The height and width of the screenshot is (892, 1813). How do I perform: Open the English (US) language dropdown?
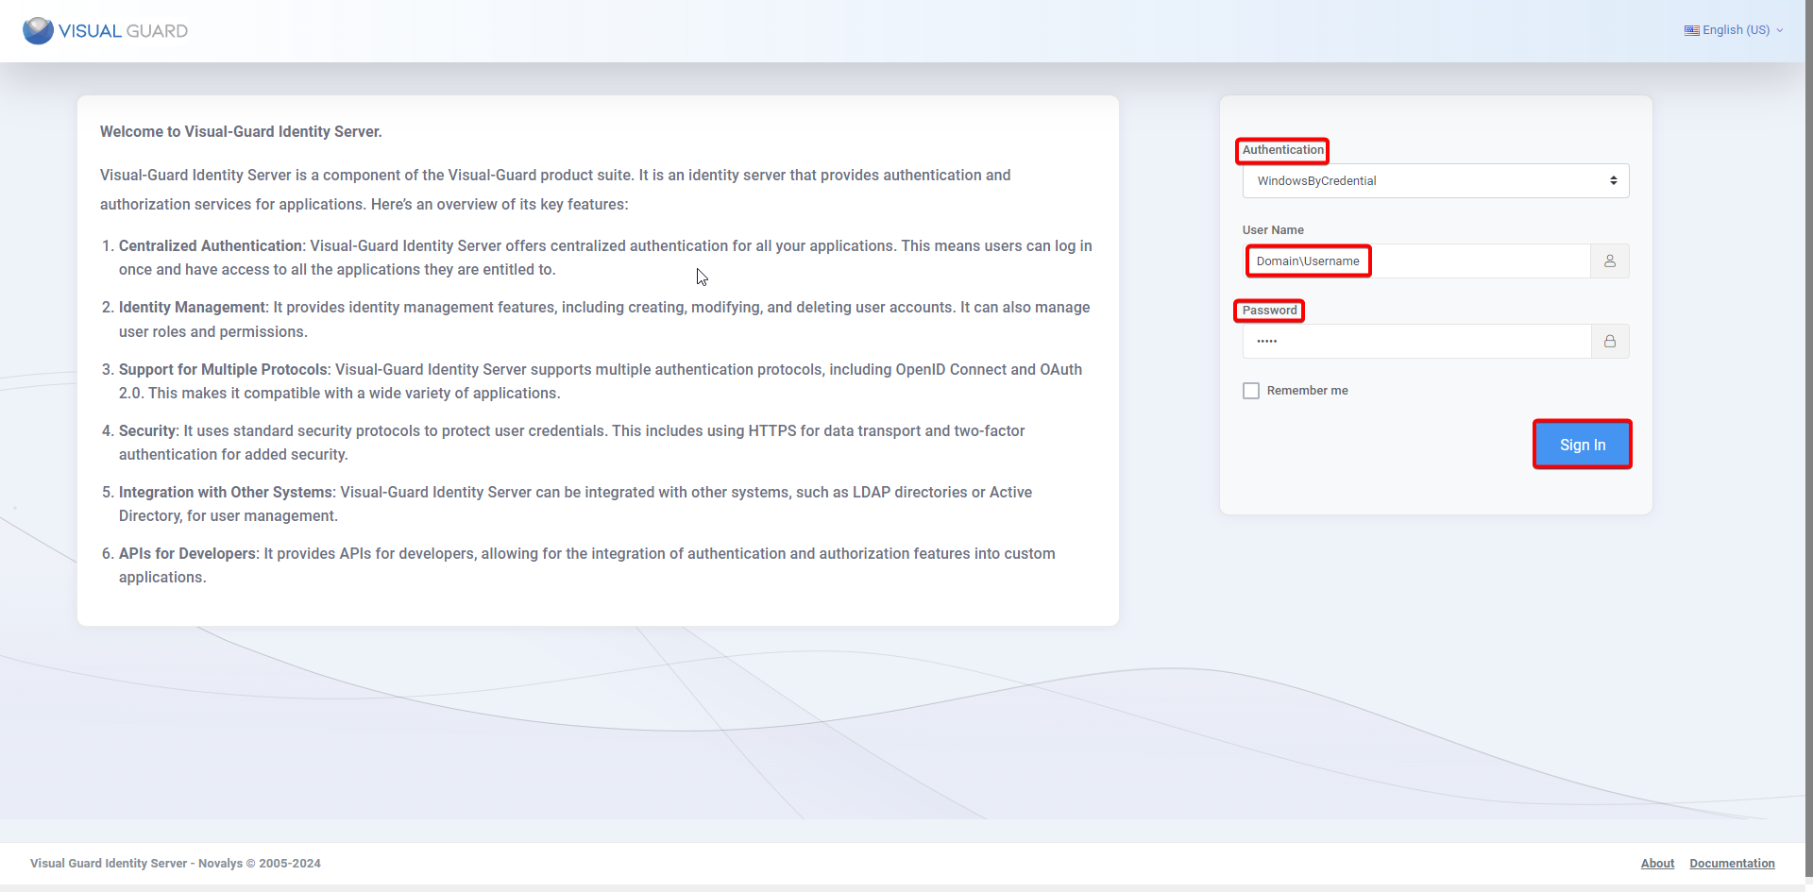(x=1735, y=29)
